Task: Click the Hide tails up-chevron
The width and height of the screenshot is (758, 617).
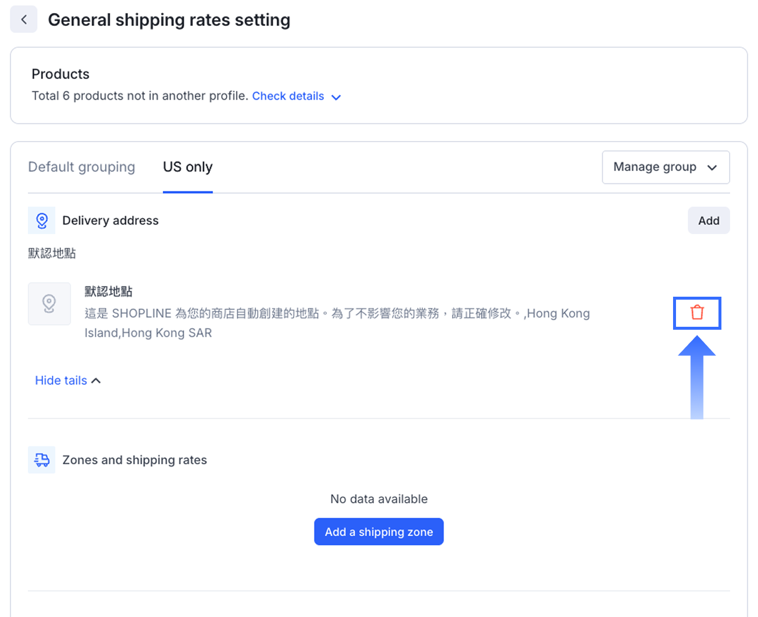Action: click(96, 381)
